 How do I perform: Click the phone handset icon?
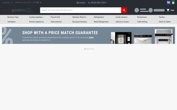point(89,3)
